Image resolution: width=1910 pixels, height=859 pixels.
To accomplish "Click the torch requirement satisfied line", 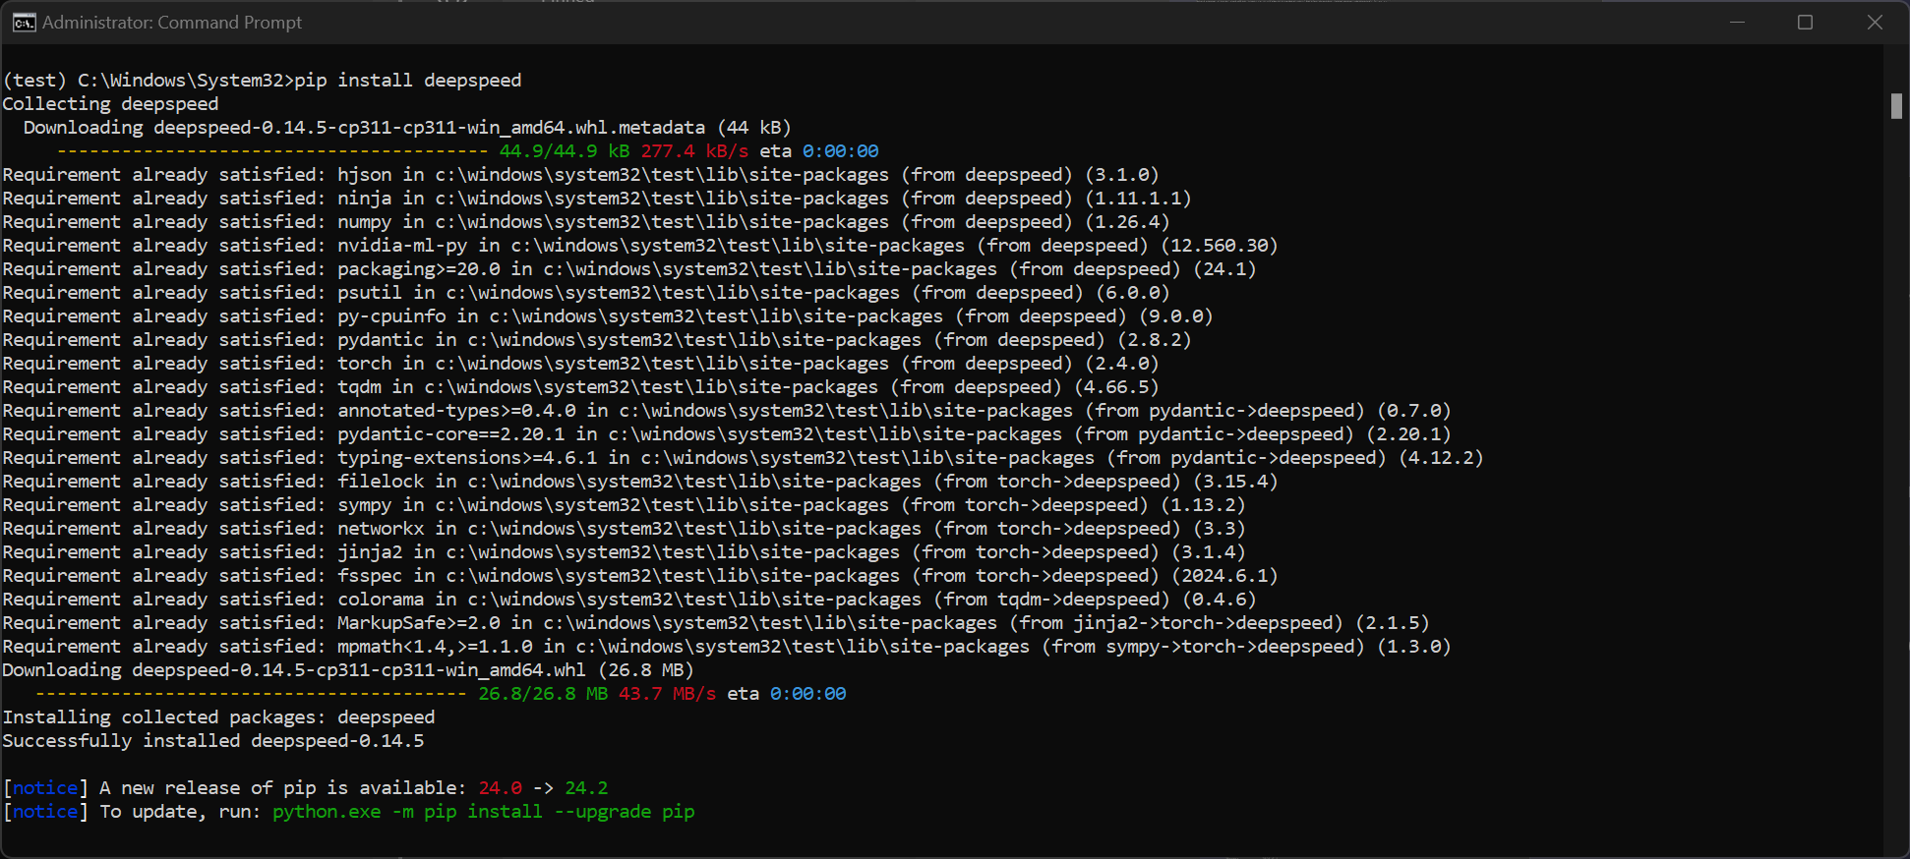I will pyautogui.click(x=580, y=364).
